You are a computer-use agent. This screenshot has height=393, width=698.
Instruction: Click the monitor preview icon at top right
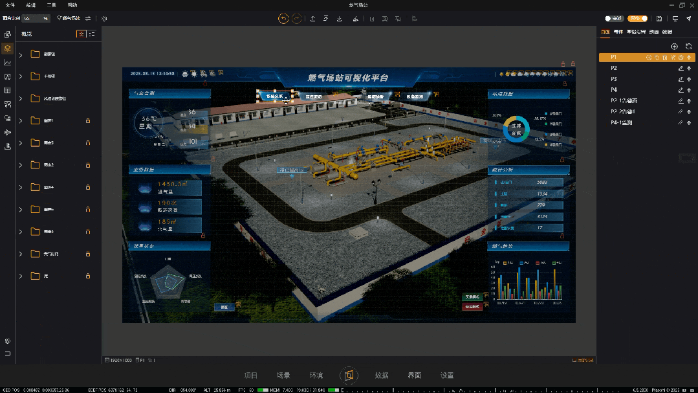[675, 19]
